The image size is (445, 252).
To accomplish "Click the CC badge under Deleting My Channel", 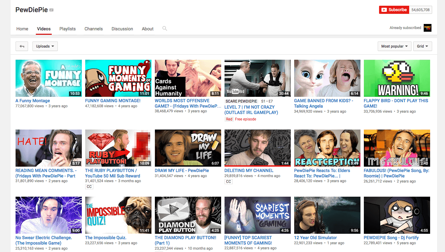I will (x=229, y=181).
